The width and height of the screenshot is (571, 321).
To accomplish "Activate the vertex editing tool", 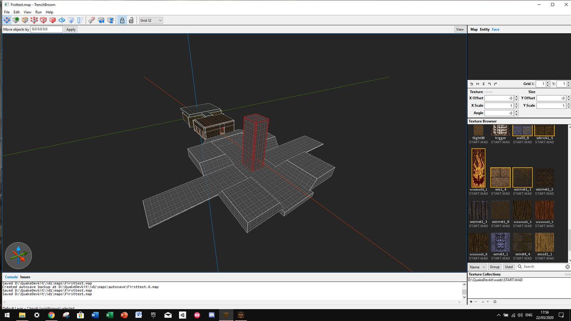I will tap(34, 20).
